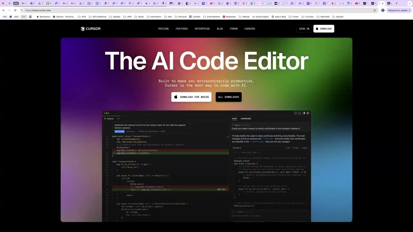
Task: Expand the NCS additional bookmark folder
Action: (97, 17)
